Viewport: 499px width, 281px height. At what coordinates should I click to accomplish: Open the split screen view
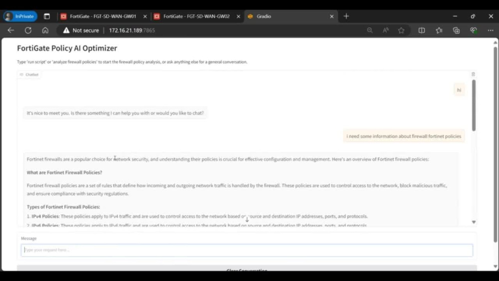[422, 30]
